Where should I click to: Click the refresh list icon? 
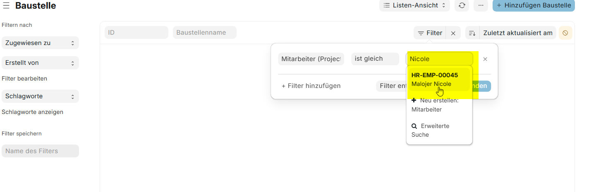pyautogui.click(x=462, y=5)
